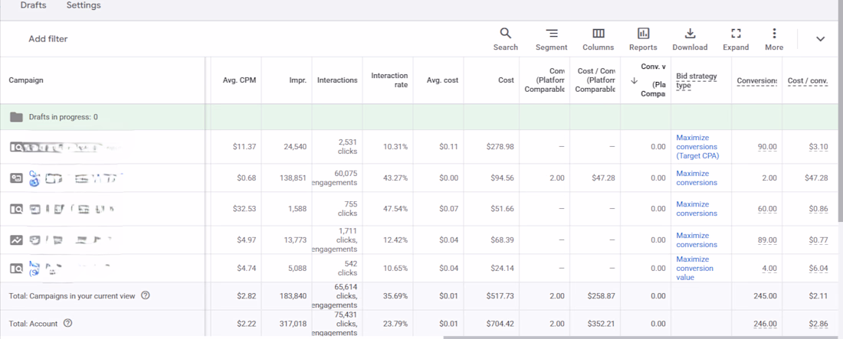
Task: Sort by Impr. column header
Action: (x=297, y=80)
